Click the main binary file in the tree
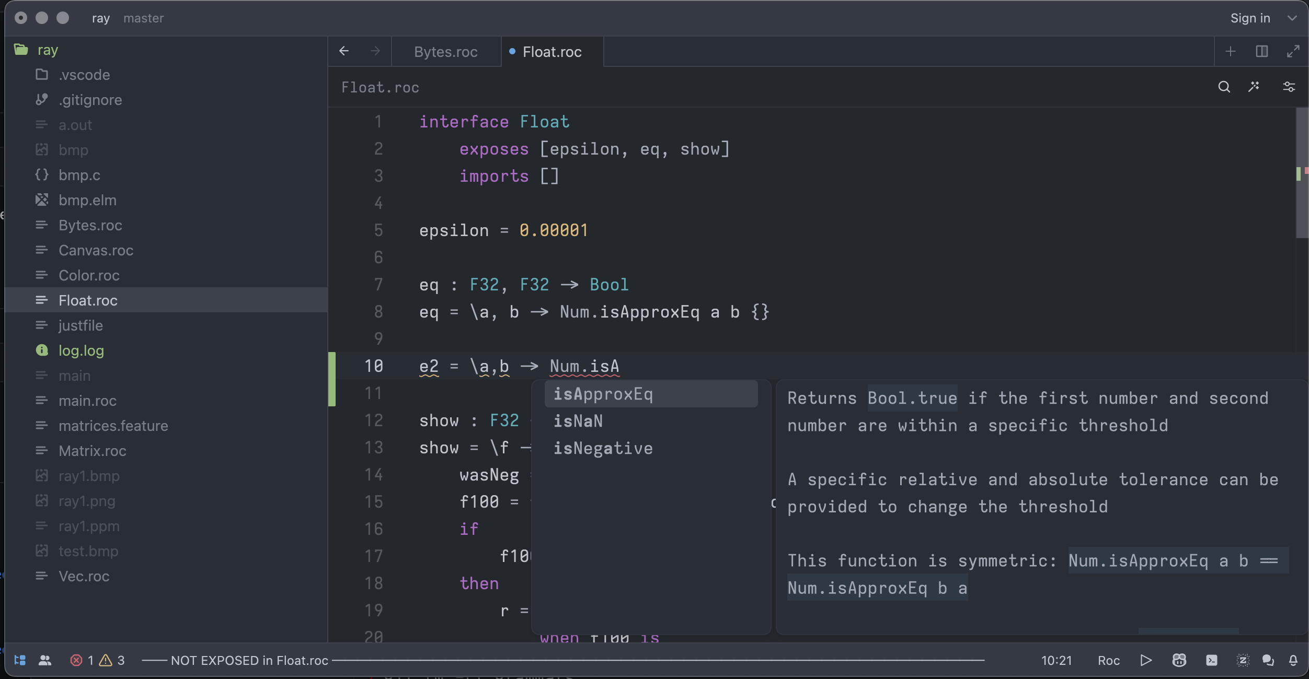The width and height of the screenshot is (1309, 679). [x=166, y=376]
